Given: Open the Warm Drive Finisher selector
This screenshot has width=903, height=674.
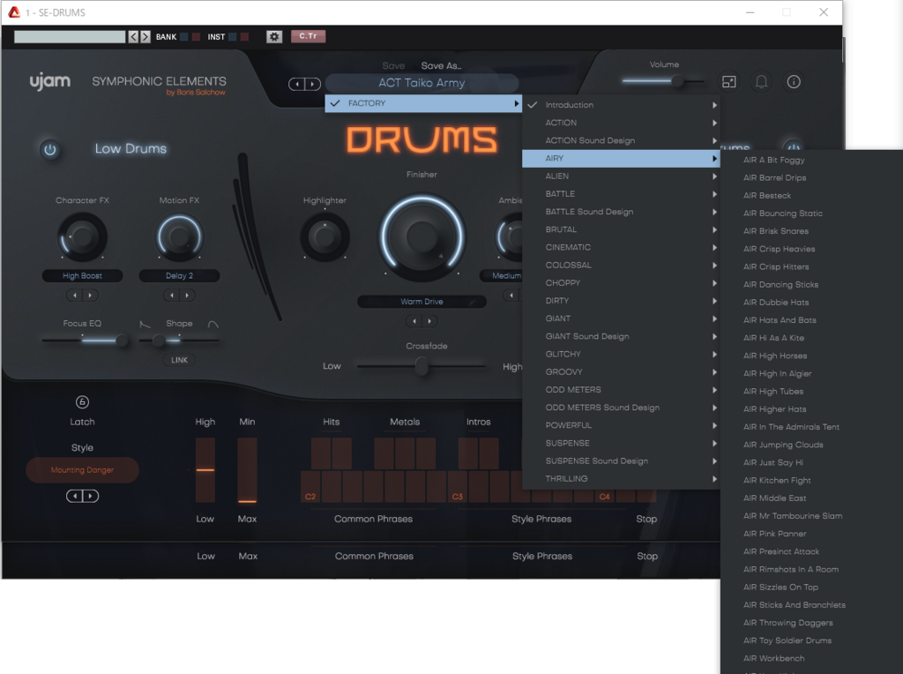Looking at the screenshot, I should (422, 302).
